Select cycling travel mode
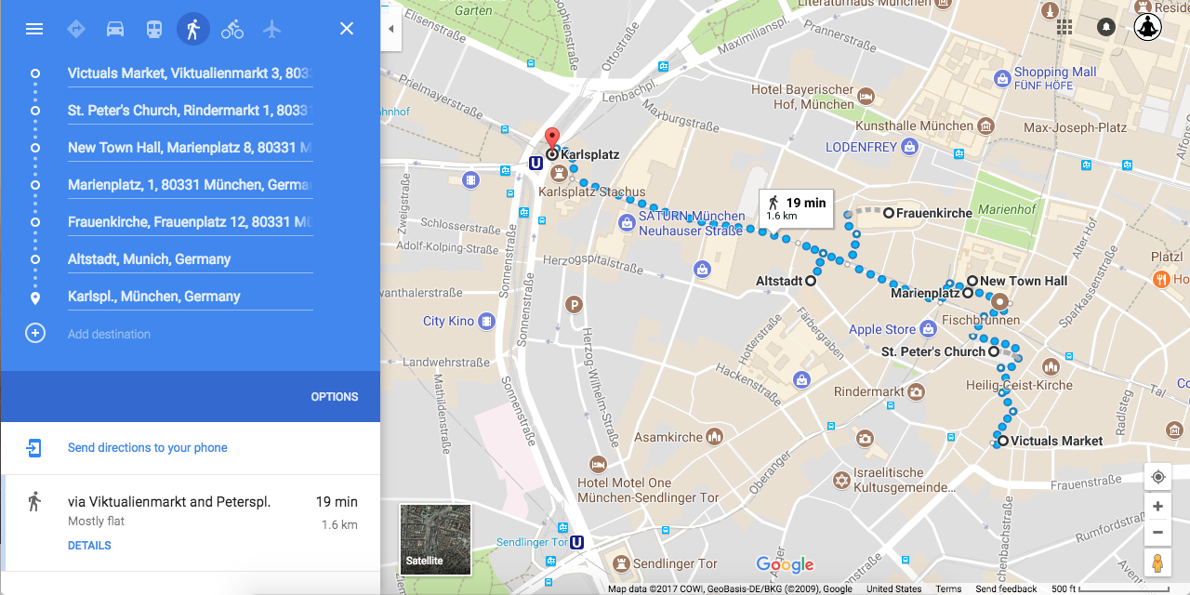This screenshot has height=595, width=1190. click(x=232, y=29)
